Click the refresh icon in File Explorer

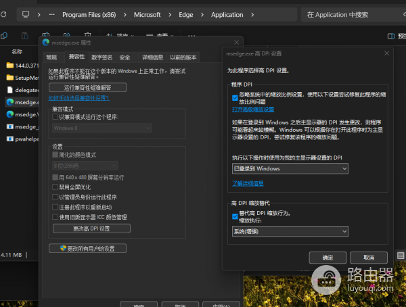tap(3, 14)
